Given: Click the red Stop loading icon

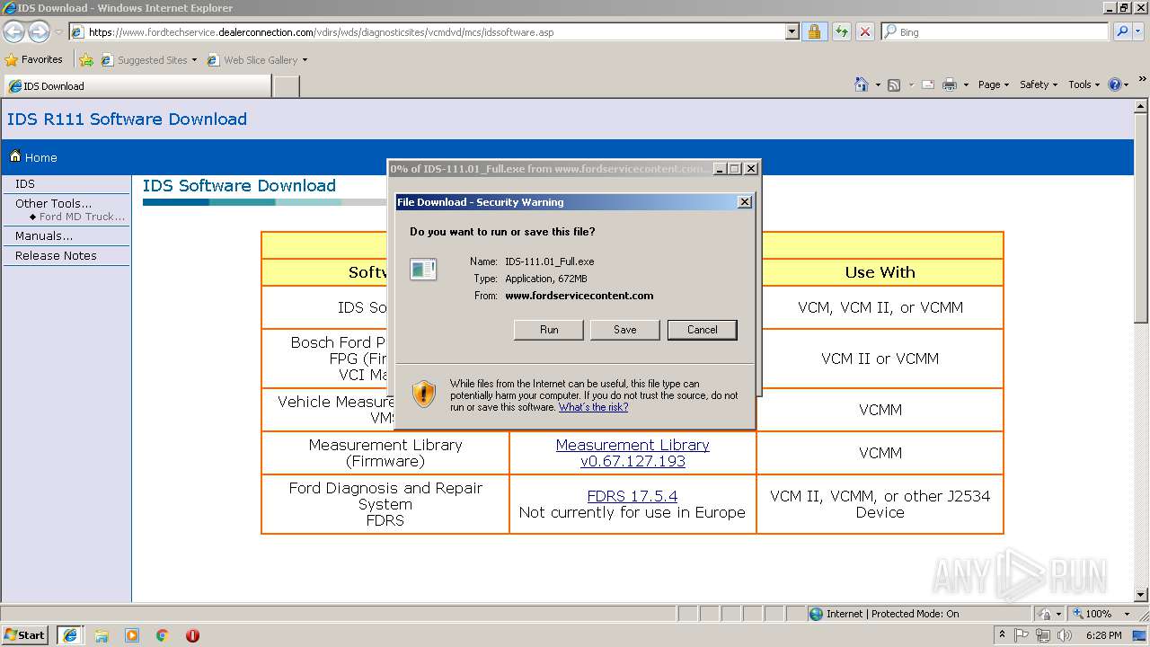Looking at the screenshot, I should [864, 31].
